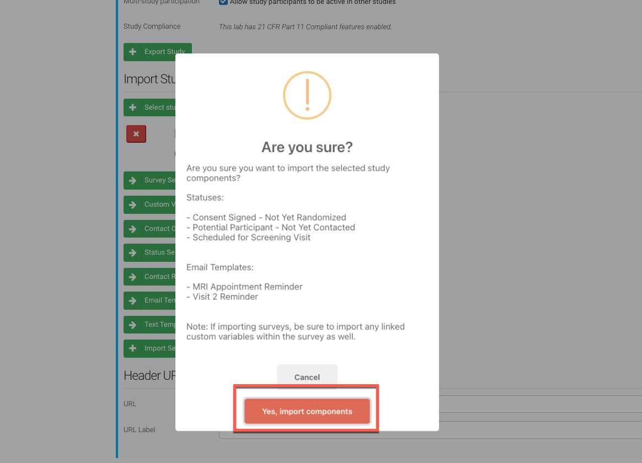The image size is (642, 463).
Task: Click the Export Study button label
Action: point(164,52)
